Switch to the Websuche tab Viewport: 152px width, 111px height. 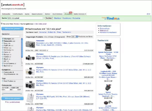click(6, 14)
